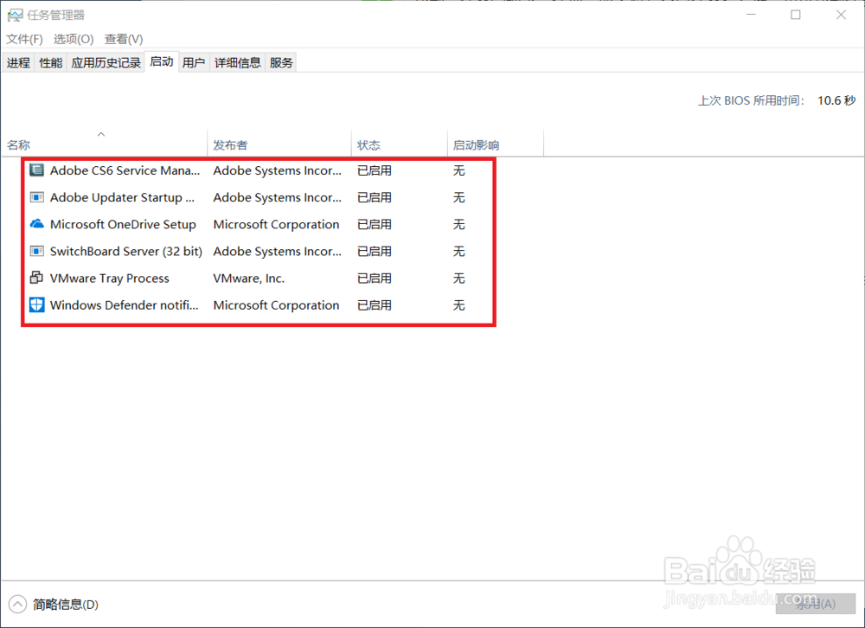Viewport: 865px width, 628px height.
Task: Close the Task Manager window
Action: pyautogui.click(x=841, y=15)
